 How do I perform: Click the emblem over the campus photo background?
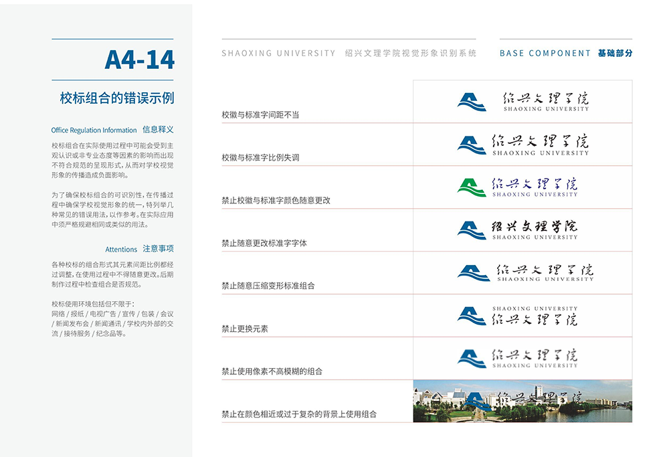click(x=478, y=401)
